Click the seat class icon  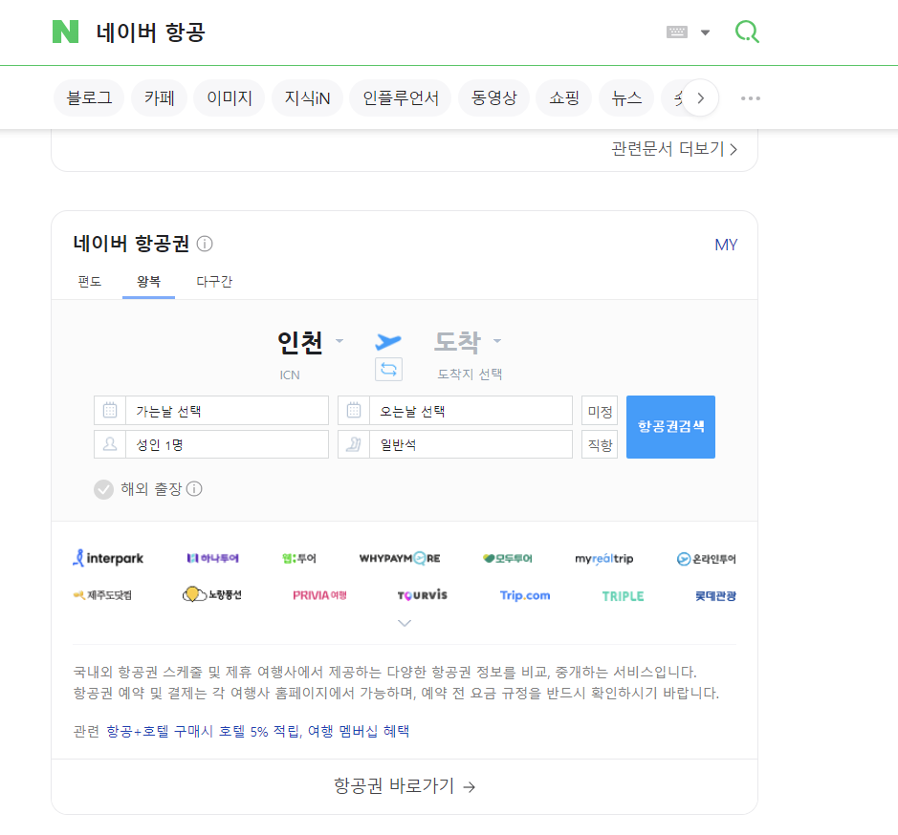pos(354,444)
